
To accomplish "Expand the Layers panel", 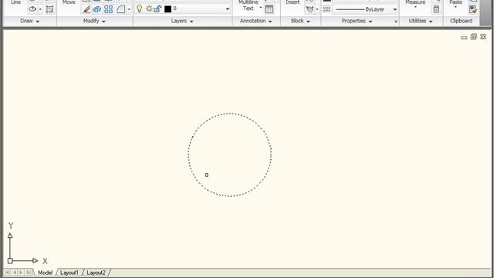I will pos(182,21).
